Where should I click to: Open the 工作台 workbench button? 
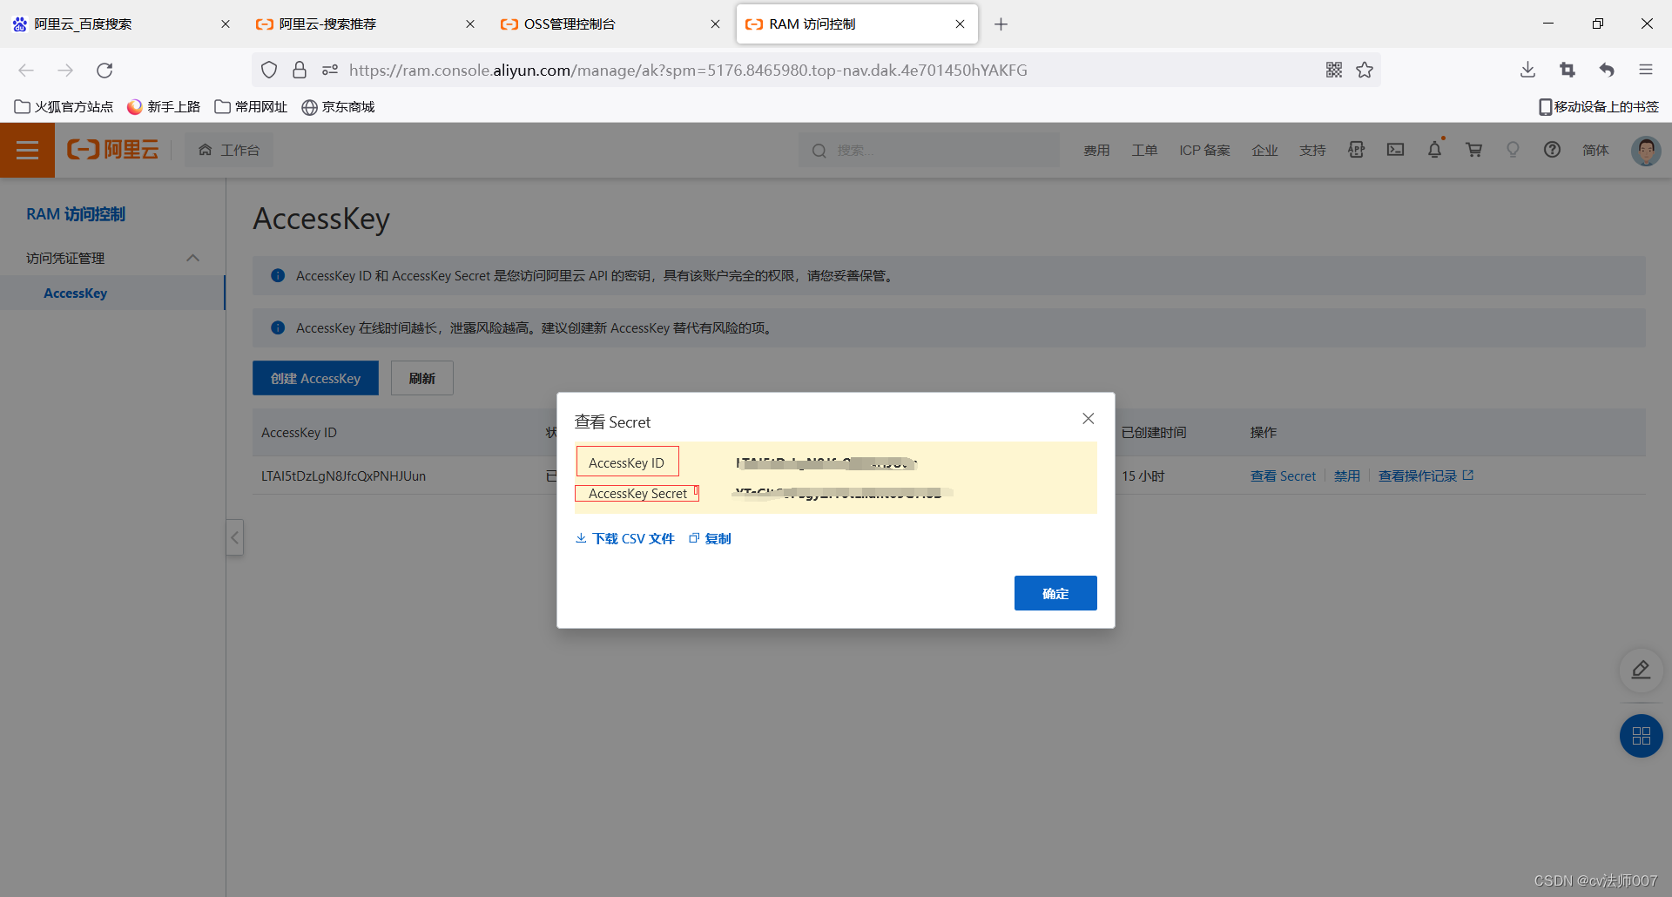(x=229, y=150)
